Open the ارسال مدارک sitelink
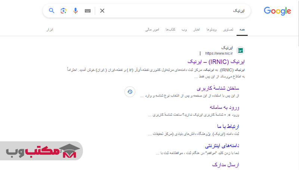Image resolution: width=299 pixels, height=170 pixels. 226,165
